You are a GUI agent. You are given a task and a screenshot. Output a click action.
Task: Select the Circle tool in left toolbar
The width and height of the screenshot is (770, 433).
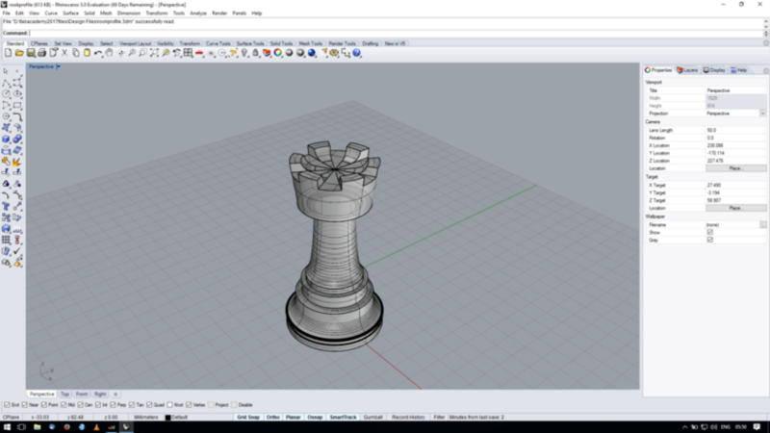(6, 94)
